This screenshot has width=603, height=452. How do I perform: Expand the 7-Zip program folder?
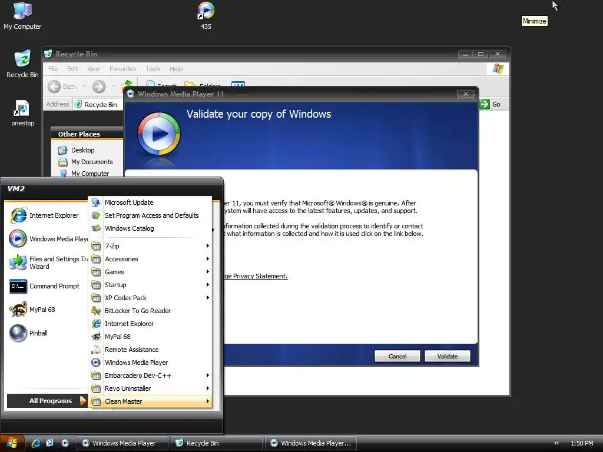[x=150, y=246]
